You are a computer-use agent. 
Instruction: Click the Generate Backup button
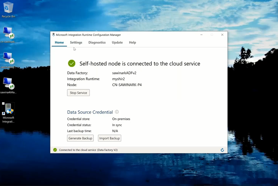(x=80, y=138)
